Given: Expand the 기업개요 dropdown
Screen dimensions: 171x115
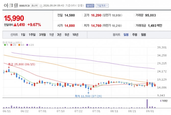Looking at the screenshot, I should tap(102, 6).
